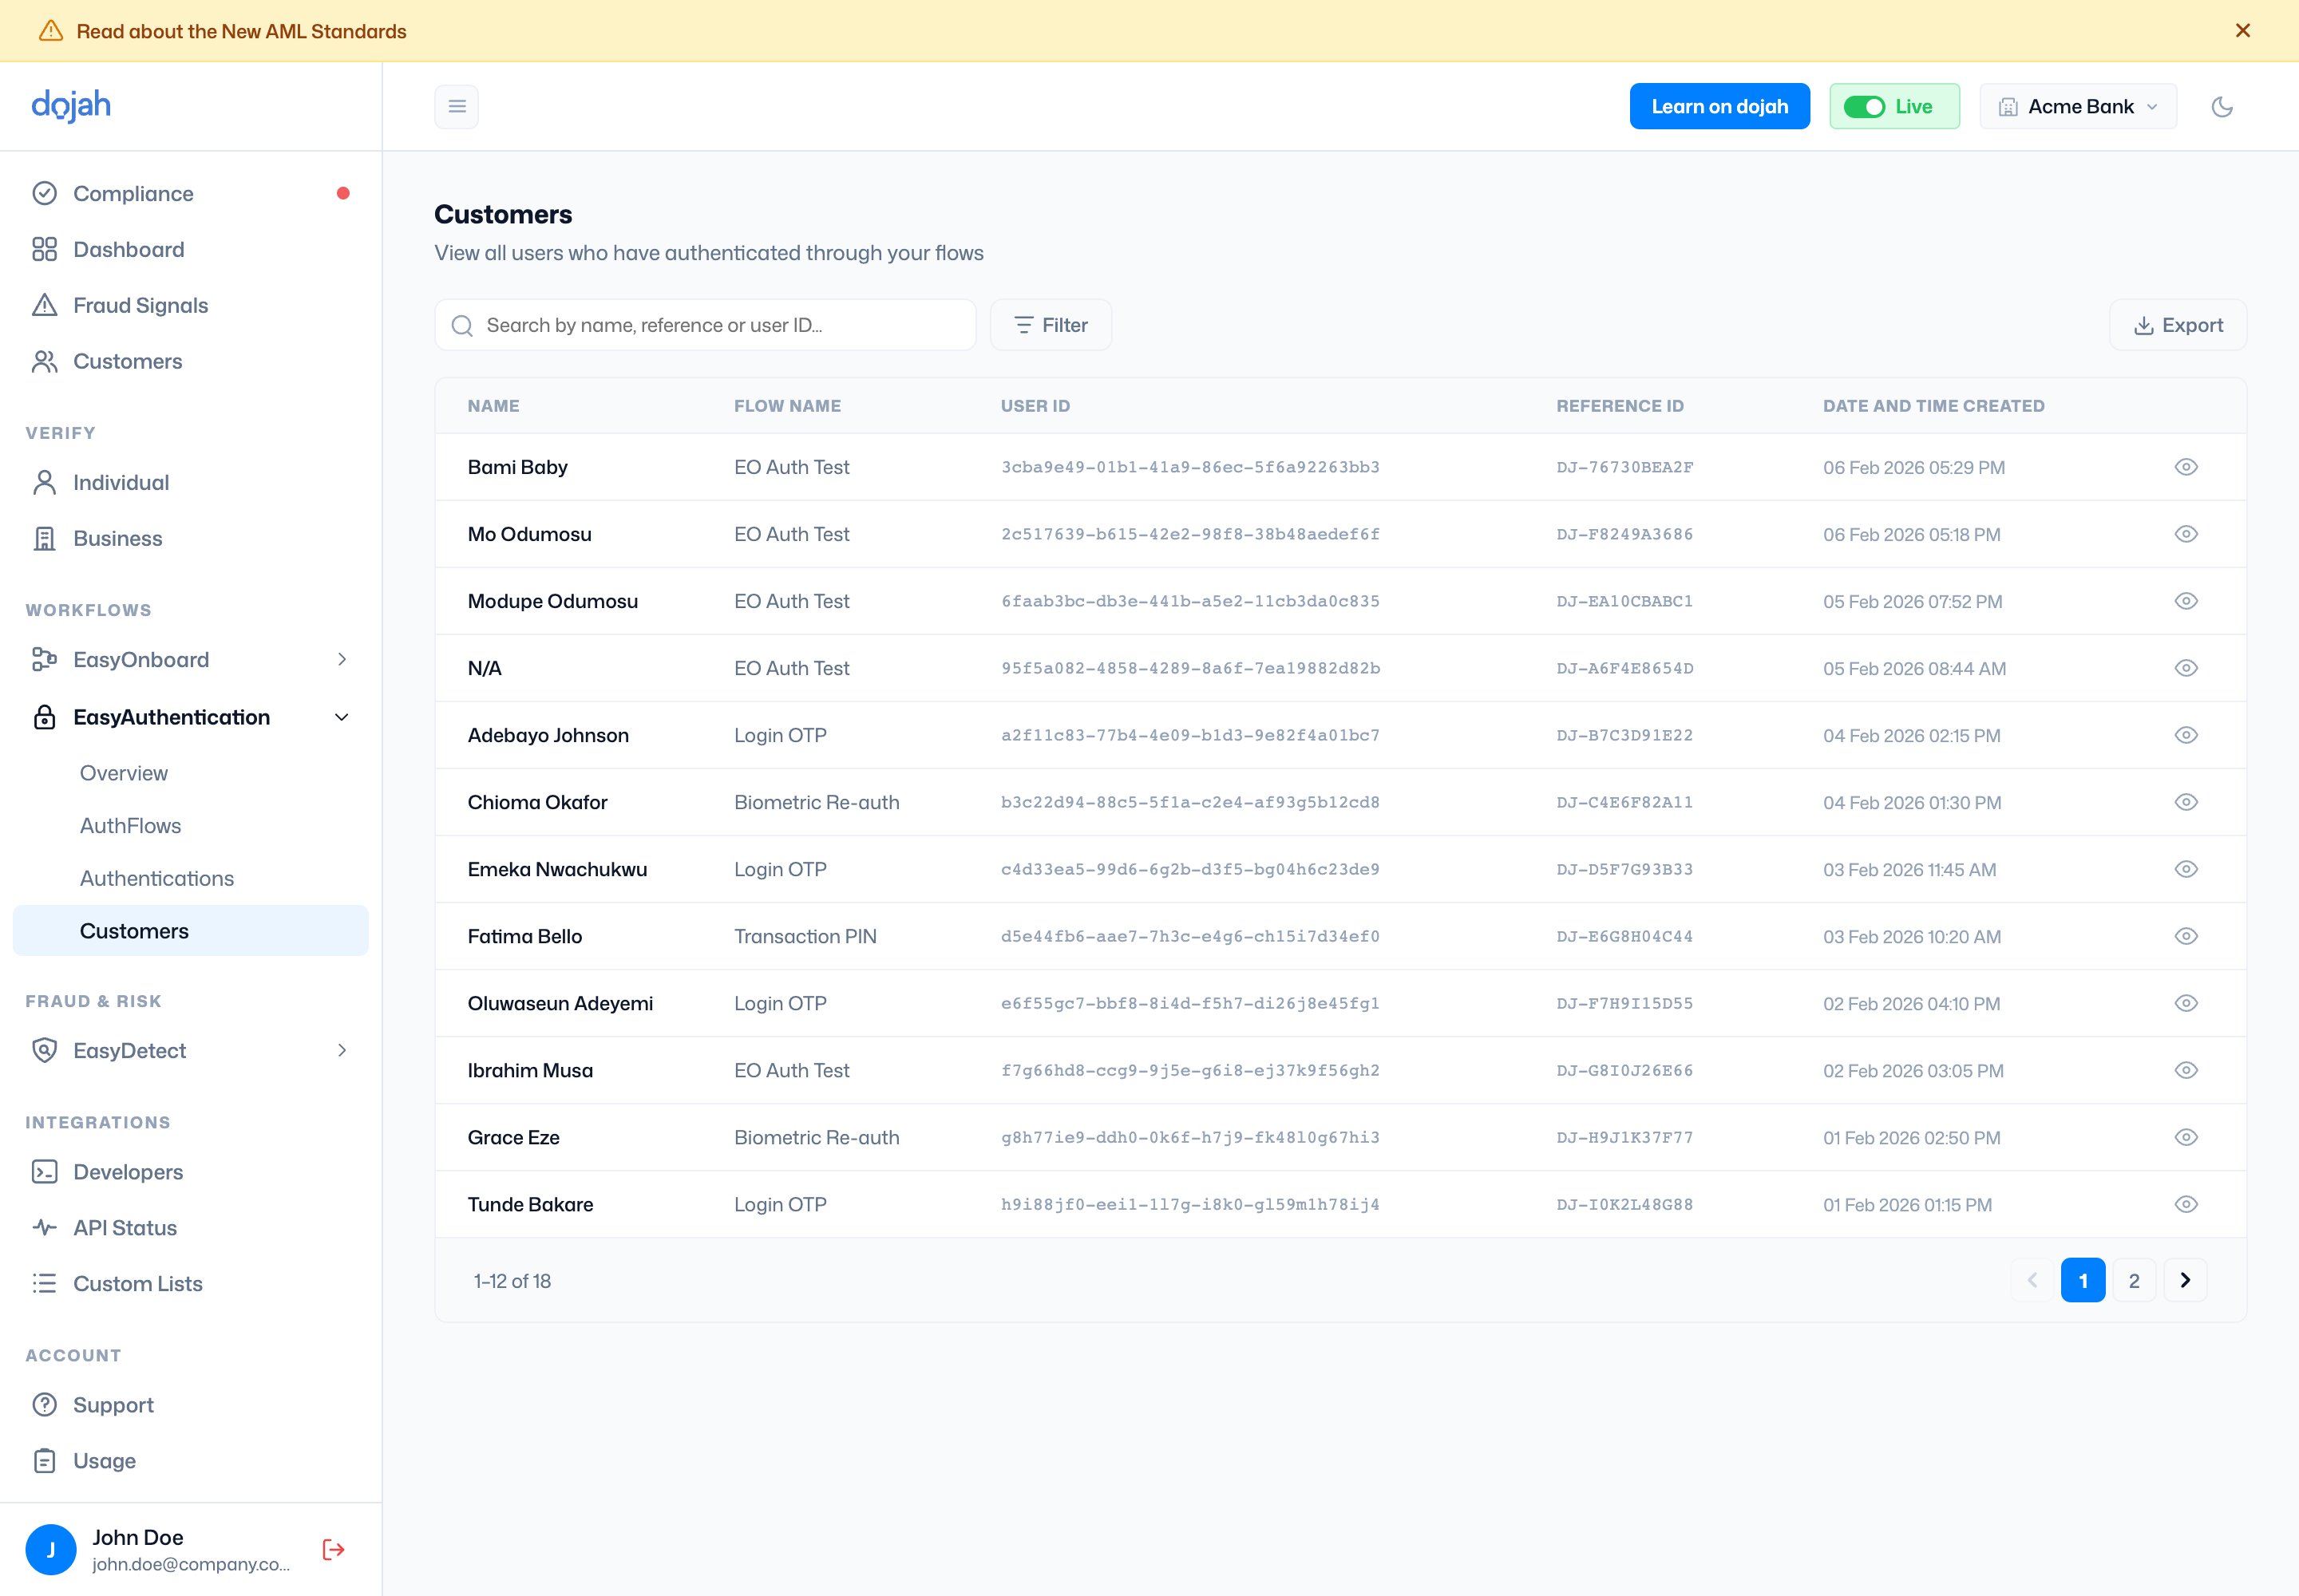Open Overview under EasyAuthentication
2299x1596 pixels.
[x=124, y=773]
